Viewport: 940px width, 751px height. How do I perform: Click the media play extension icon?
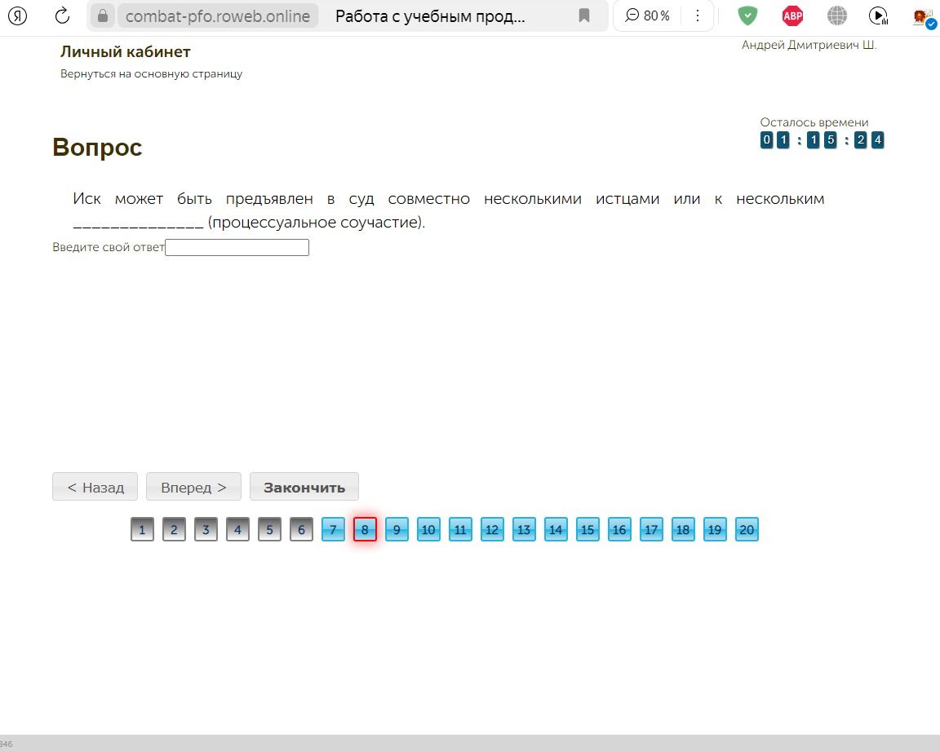878,15
